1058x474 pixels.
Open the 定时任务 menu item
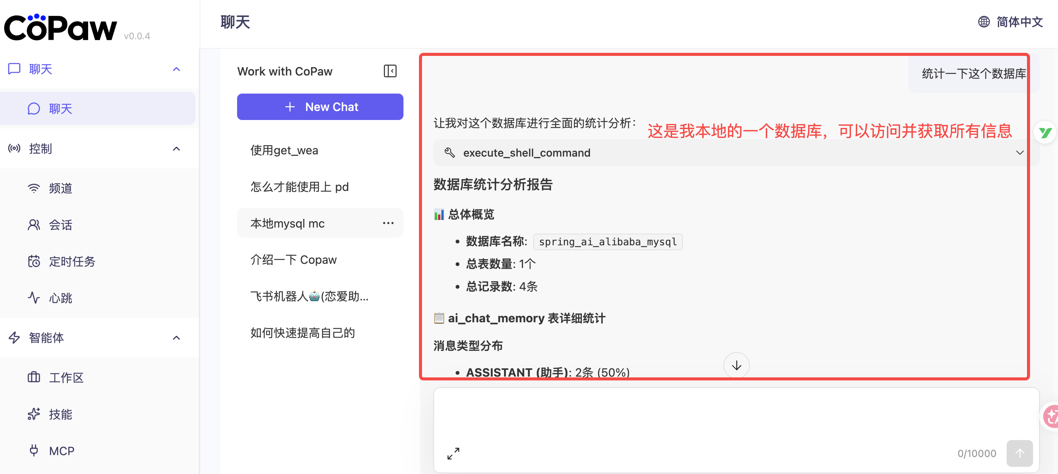coord(72,261)
